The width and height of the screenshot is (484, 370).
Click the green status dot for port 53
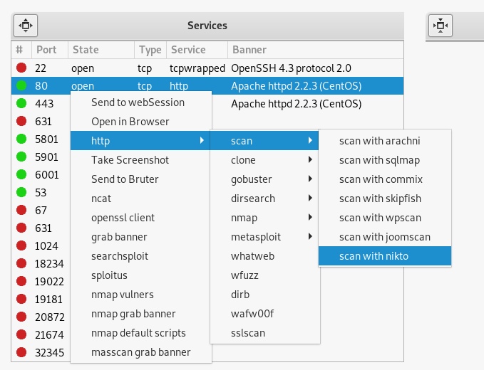(21, 192)
